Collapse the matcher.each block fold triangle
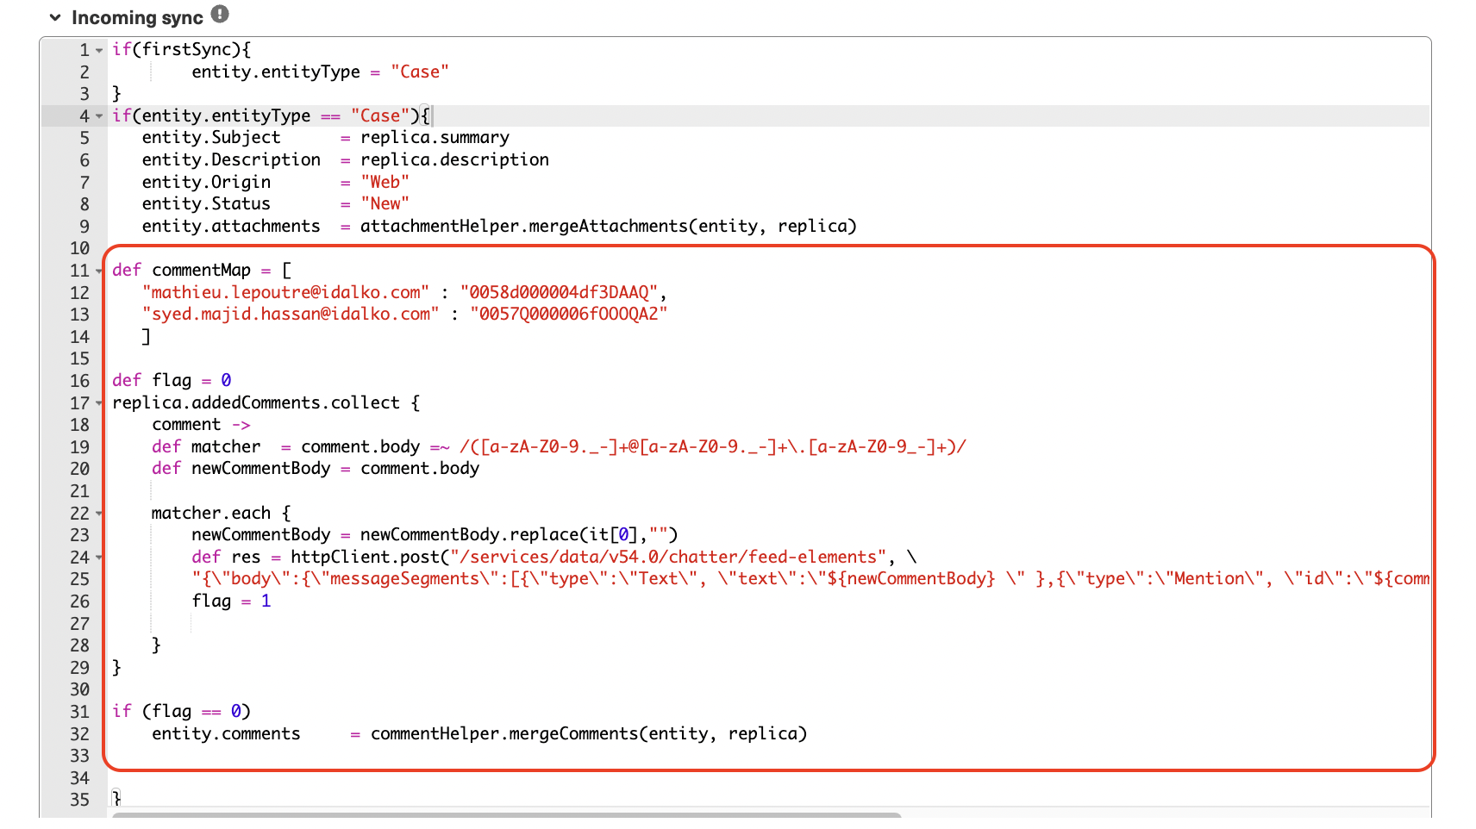The width and height of the screenshot is (1476, 829). pyautogui.click(x=97, y=513)
